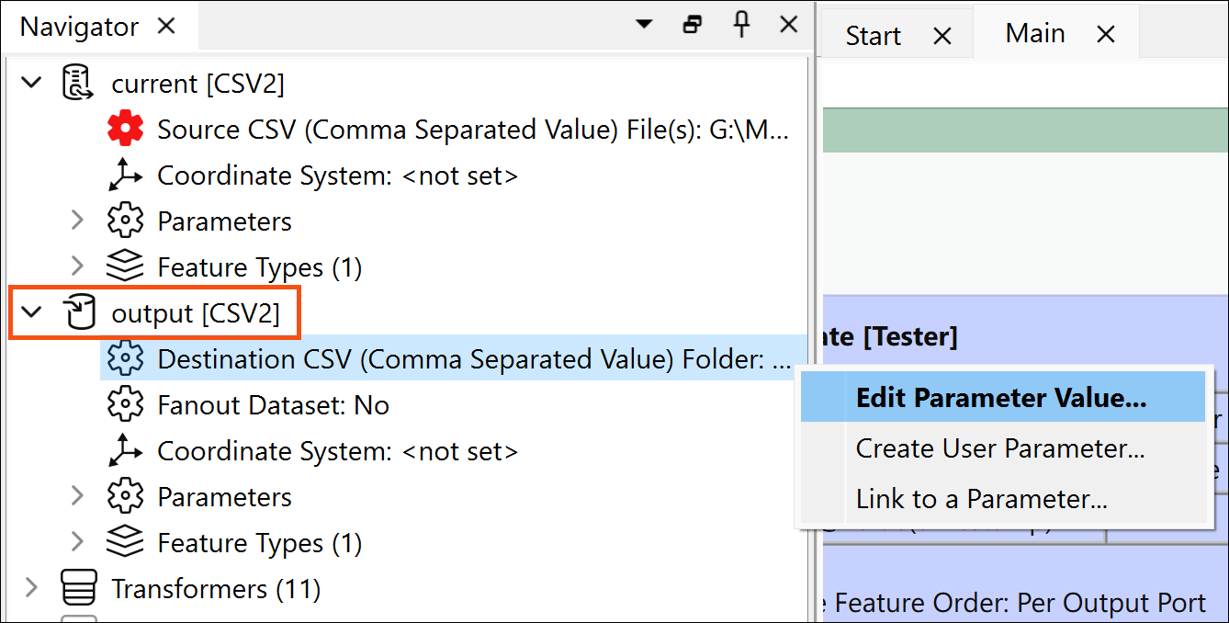1229x623 pixels.
Task: Click the Transformers stack icon
Action: click(x=78, y=588)
